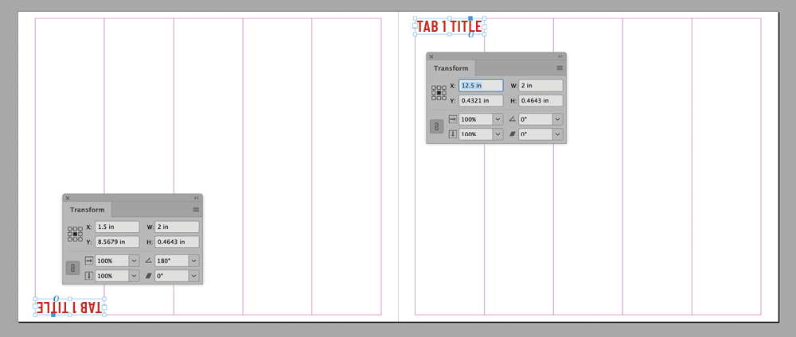Viewport: 796px width, 337px height.
Task: Collapse the left-page Transform panel with double-arrow icon
Action: (197, 198)
